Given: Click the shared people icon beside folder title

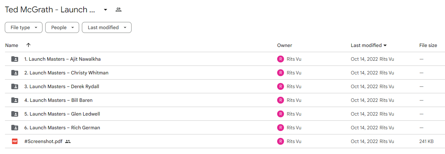Looking at the screenshot, I should [119, 10].
